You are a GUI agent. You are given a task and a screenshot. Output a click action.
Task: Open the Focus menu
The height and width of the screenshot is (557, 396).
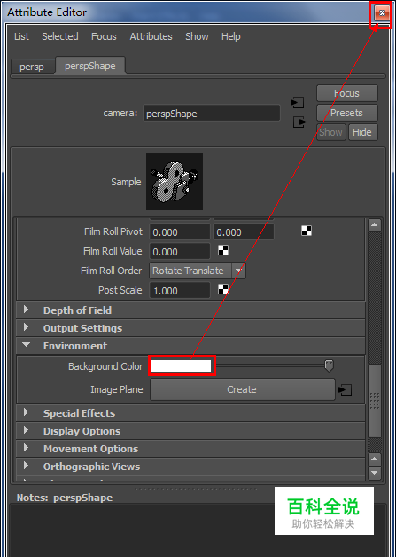104,36
